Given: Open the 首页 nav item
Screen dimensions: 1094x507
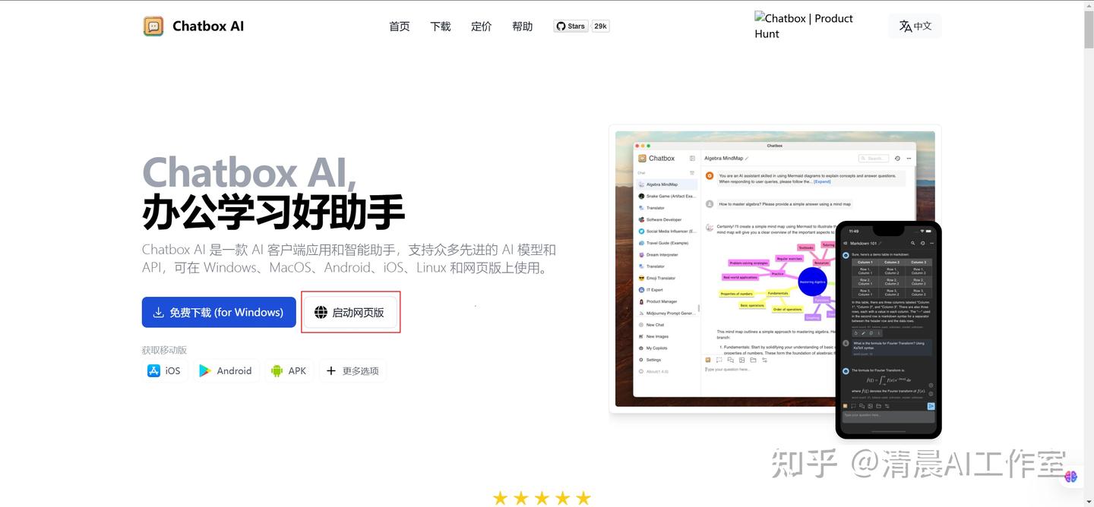Looking at the screenshot, I should 400,27.
